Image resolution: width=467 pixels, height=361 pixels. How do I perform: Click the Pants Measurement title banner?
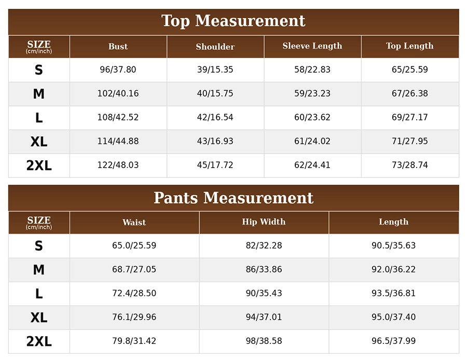pos(233,198)
